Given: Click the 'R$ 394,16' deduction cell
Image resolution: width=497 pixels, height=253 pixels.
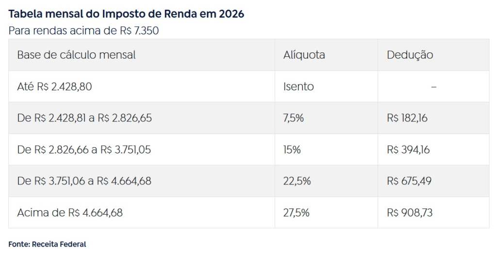Looking at the screenshot, I should [x=408, y=150].
